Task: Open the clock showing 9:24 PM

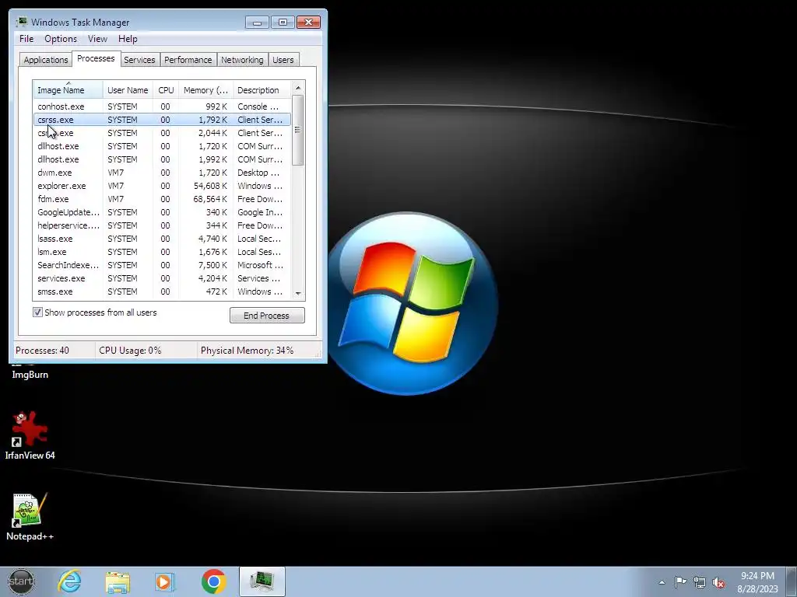Action: [x=757, y=581]
